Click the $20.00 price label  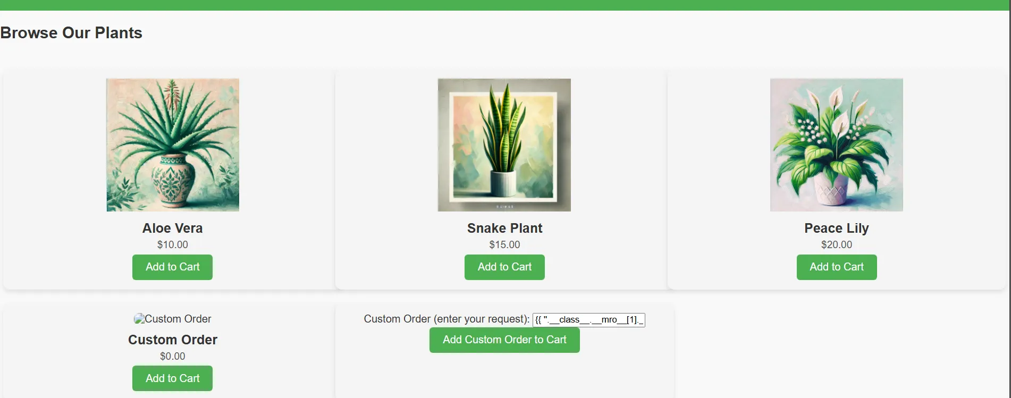pos(837,244)
